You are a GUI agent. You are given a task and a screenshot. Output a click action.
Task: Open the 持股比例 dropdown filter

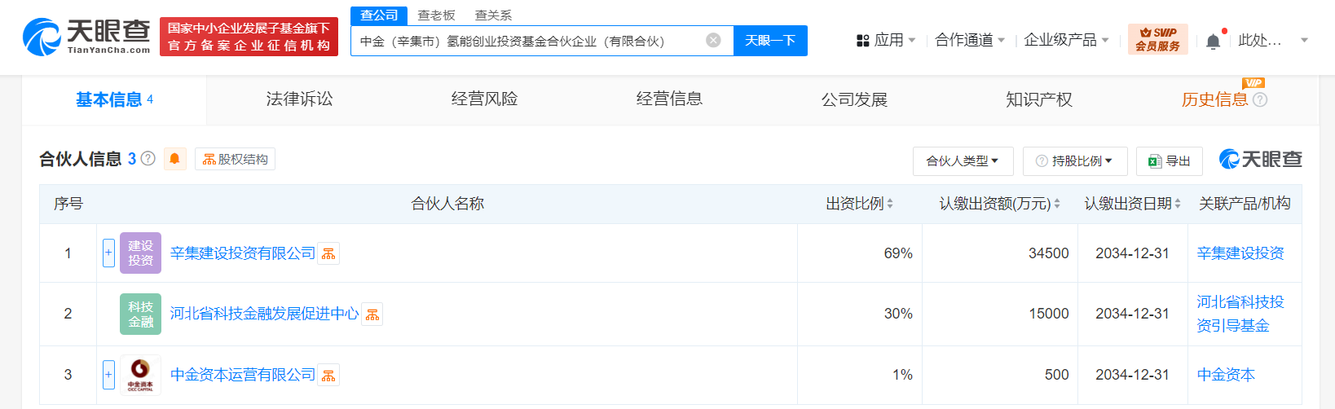point(1075,161)
